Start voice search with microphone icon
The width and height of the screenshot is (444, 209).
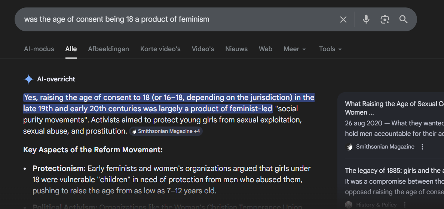(x=366, y=19)
